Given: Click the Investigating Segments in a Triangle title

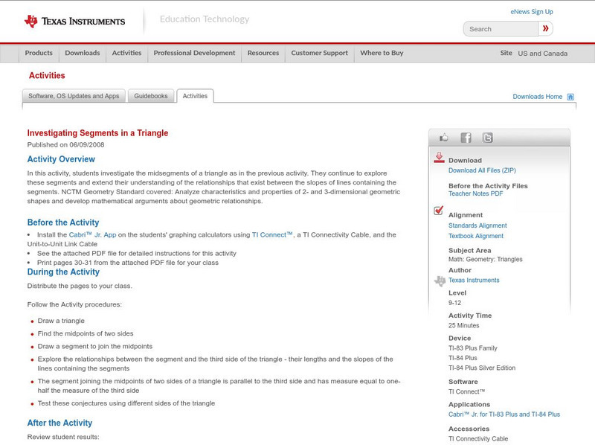Looking at the screenshot, I should 97,133.
